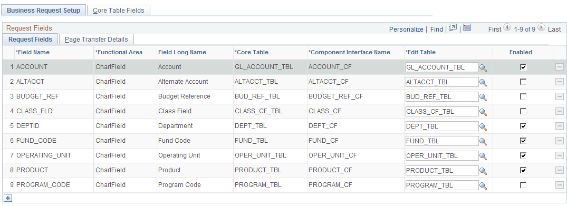Add a new row with plus icon
Viewport: 567px width, 206px height.
point(8,198)
